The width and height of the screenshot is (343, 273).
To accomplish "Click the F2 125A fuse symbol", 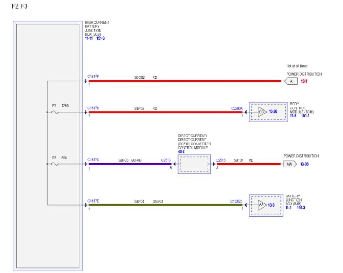I will click(x=55, y=112).
